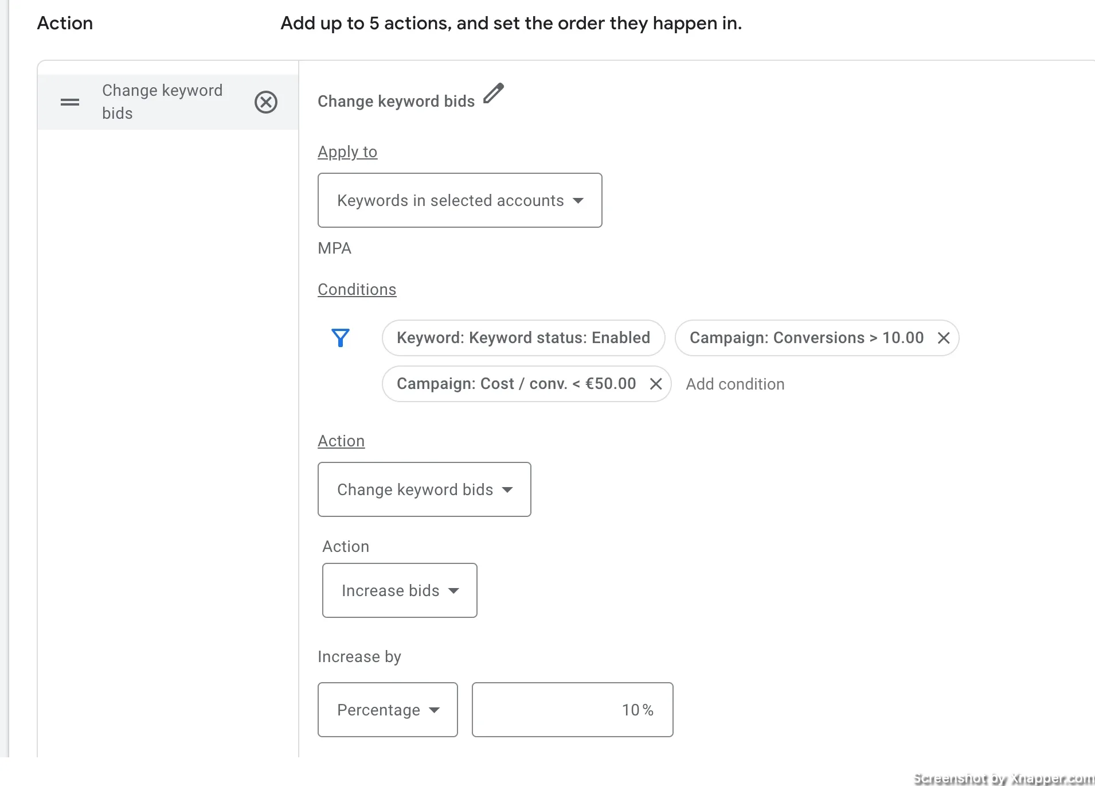Delete the Cost / conv. condition
The height and width of the screenshot is (786, 1095).
coord(656,384)
